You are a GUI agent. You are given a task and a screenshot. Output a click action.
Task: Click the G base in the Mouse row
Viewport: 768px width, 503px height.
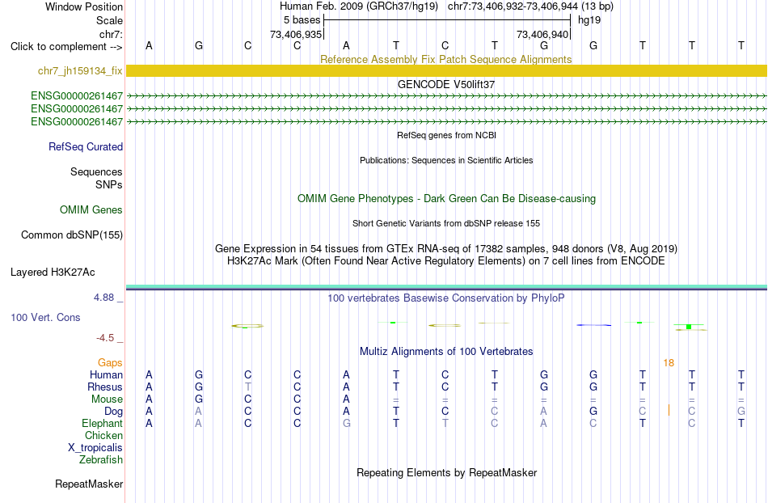pyautogui.click(x=198, y=399)
